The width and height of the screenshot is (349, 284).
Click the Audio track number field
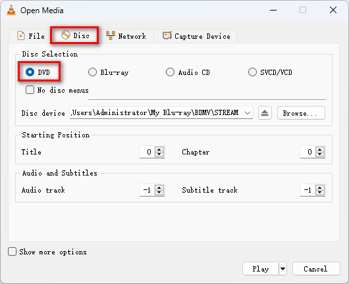tap(147, 190)
